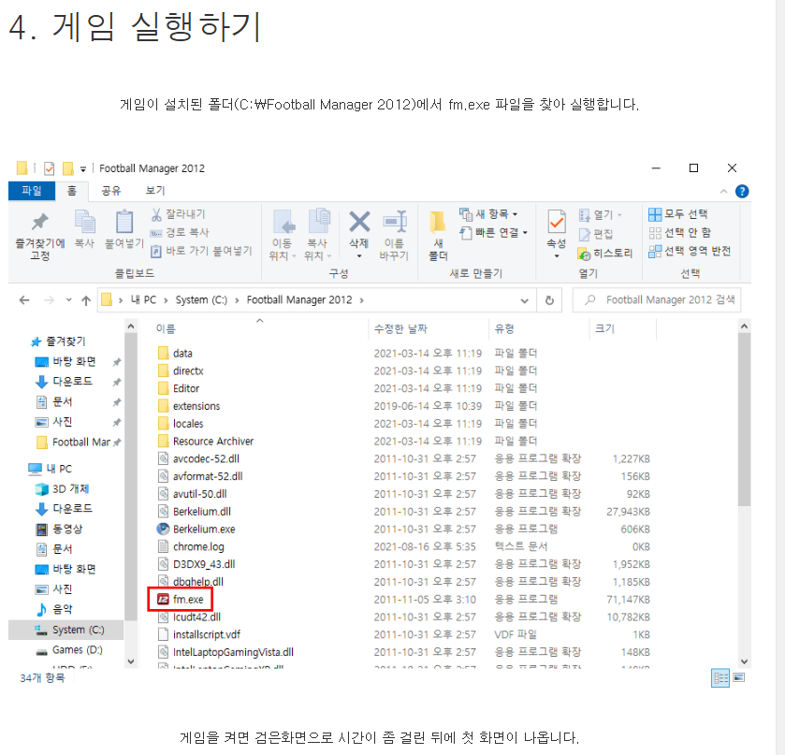Pin to Quick access (즐겨찾기에 고정)
The image size is (785, 755).
click(39, 236)
